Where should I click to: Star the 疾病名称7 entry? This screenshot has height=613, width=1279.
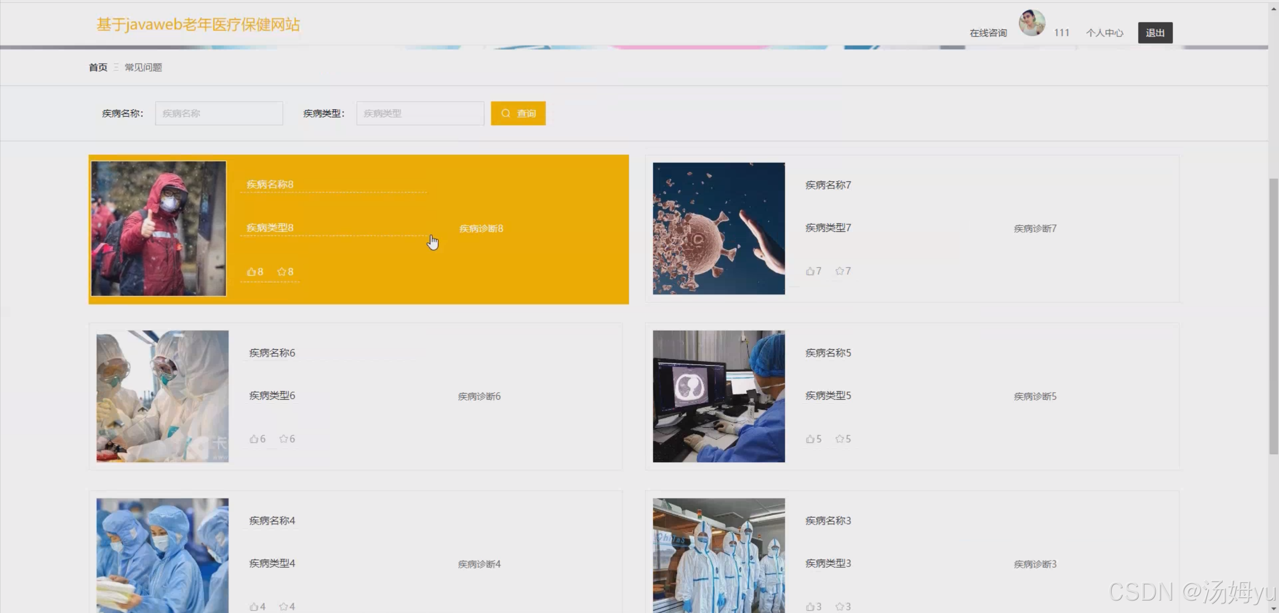840,271
